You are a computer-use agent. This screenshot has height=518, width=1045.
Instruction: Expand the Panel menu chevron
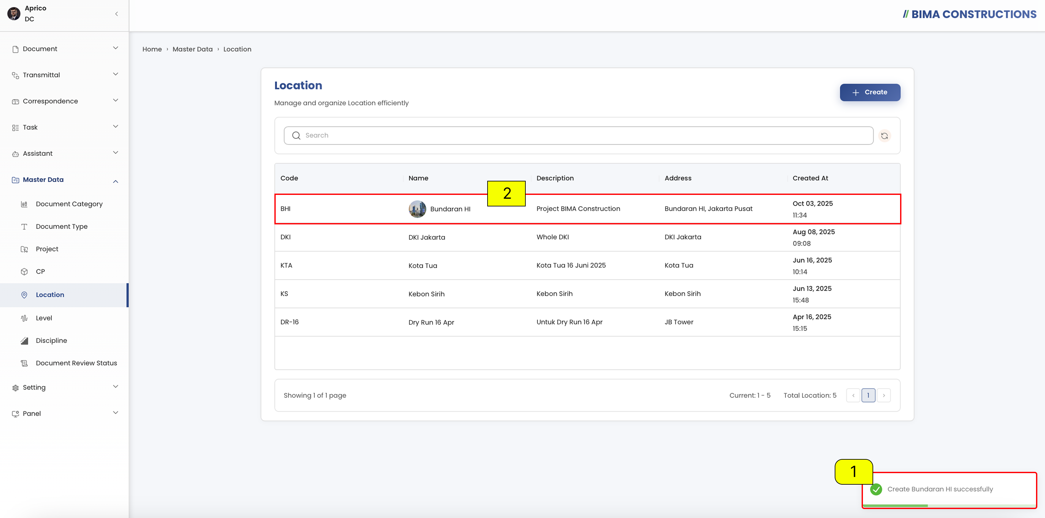116,413
